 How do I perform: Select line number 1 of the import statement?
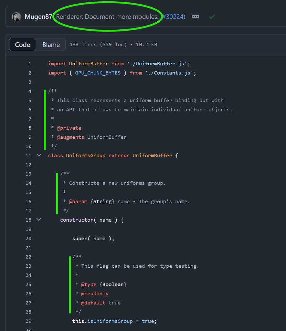click(30, 63)
